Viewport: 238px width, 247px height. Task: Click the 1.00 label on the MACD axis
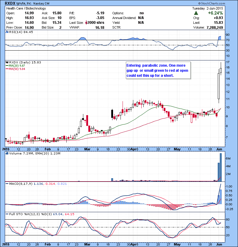[x=229, y=186]
